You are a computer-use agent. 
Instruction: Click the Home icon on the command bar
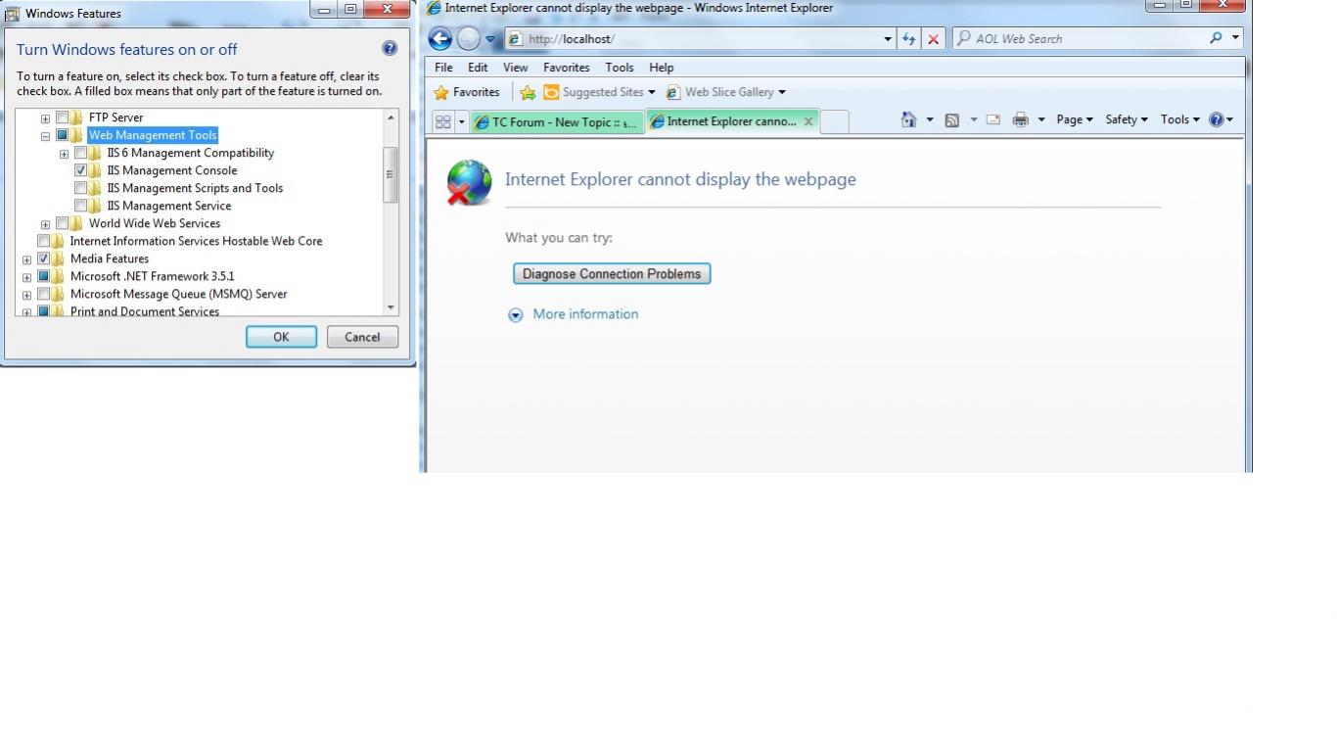(906, 118)
